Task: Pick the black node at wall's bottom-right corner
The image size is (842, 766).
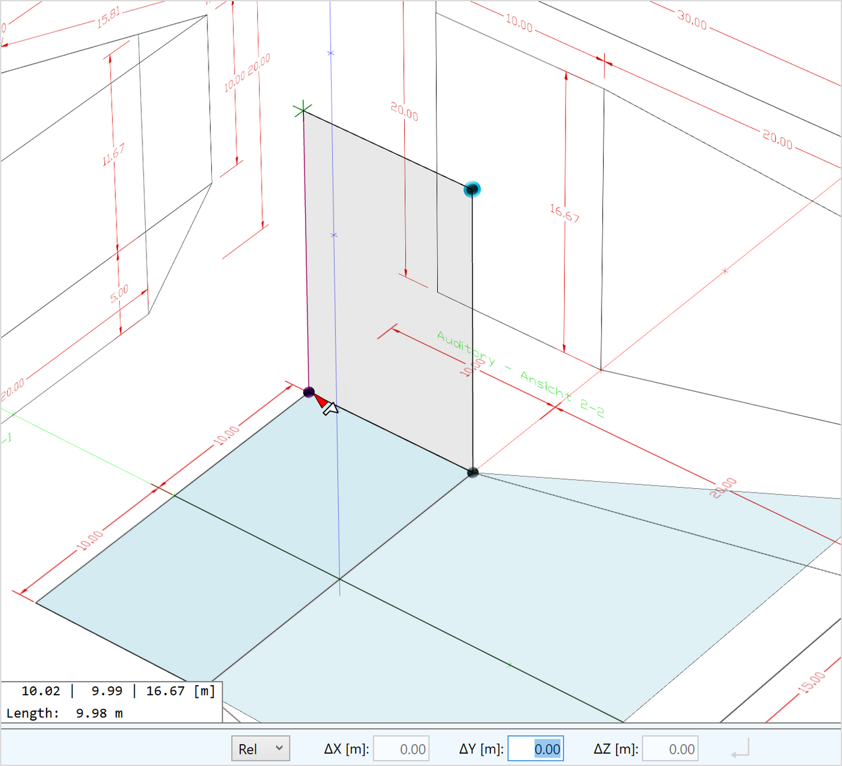Action: [x=473, y=473]
